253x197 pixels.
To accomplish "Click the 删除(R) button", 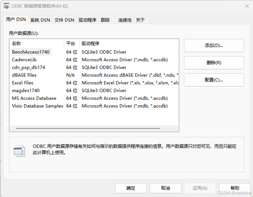I will [x=214, y=63].
